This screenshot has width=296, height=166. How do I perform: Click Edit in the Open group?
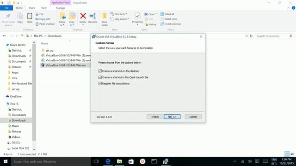(x=149, y=19)
